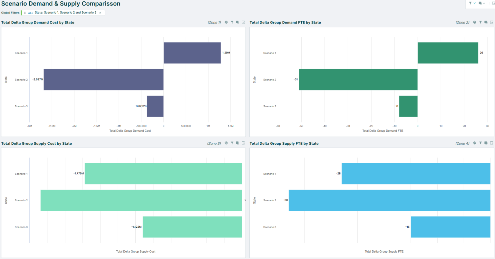
Task: Click the export icon in Zone 1 header
Action: [x=243, y=22]
